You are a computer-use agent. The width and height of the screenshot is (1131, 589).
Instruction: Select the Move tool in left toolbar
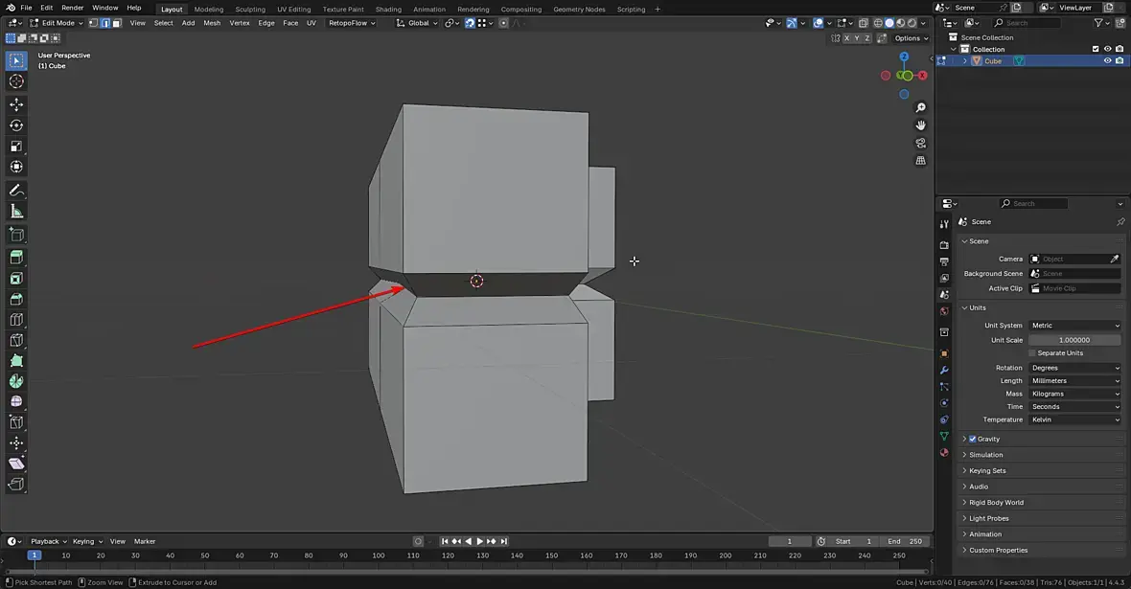16,104
